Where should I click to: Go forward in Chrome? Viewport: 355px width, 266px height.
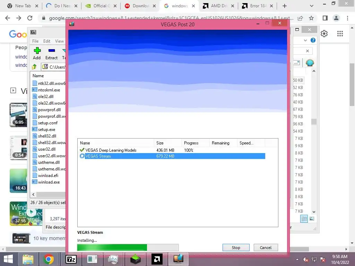pos(19,18)
